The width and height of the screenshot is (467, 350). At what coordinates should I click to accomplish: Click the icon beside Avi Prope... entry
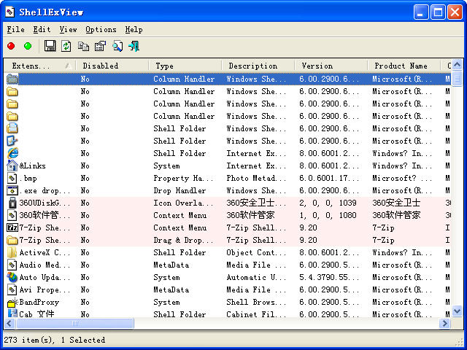click(12, 289)
